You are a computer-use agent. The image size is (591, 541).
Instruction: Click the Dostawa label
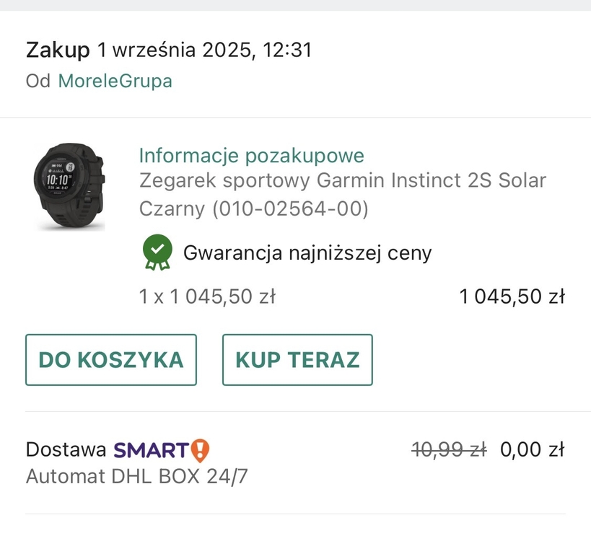pyautogui.click(x=66, y=450)
